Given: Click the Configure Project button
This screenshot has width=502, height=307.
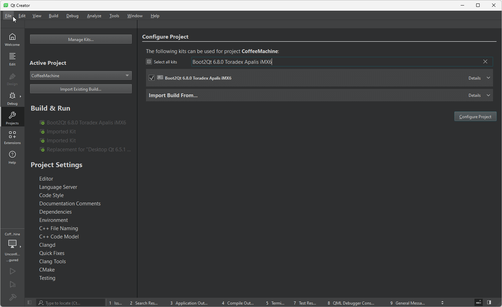Looking at the screenshot, I should [475, 116].
